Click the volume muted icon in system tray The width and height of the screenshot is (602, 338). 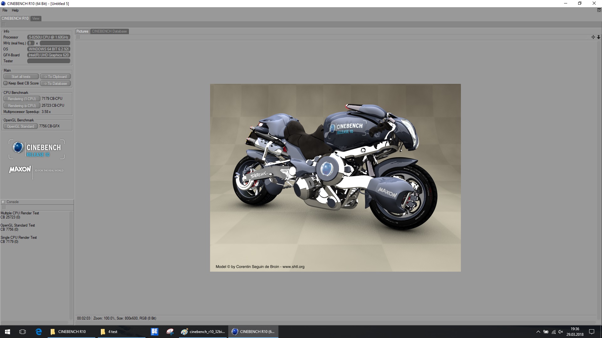pyautogui.click(x=561, y=332)
